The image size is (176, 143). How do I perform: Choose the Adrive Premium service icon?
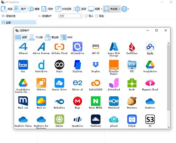pos(41,48)
